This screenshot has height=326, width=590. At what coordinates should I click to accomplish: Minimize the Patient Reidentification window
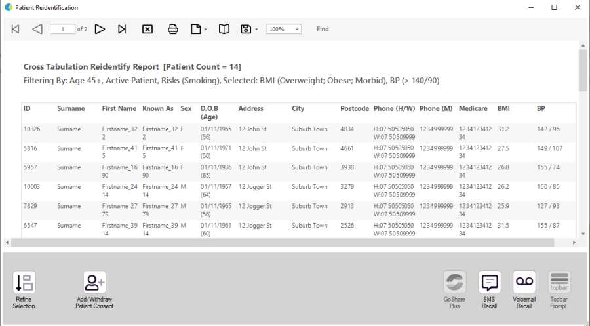[x=531, y=7]
